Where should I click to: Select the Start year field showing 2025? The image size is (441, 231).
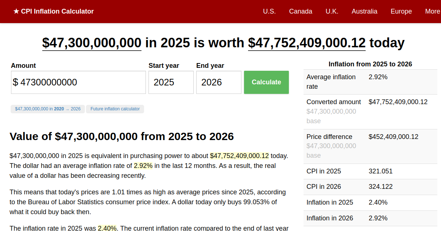coord(171,82)
